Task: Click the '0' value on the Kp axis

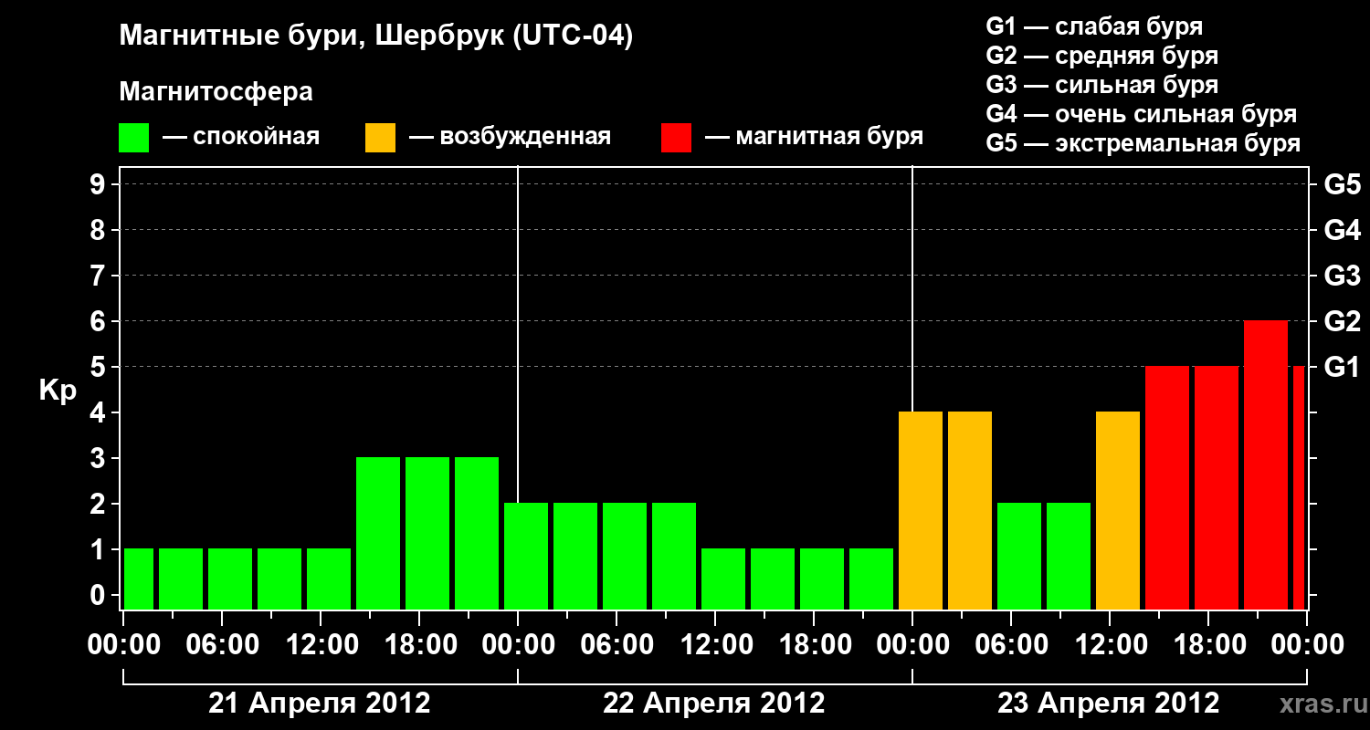Action: 100,595
